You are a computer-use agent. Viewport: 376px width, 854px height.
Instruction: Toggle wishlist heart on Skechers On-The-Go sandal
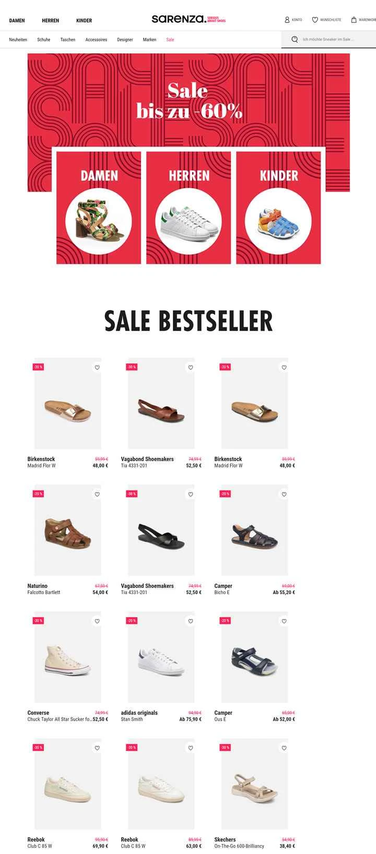click(284, 748)
